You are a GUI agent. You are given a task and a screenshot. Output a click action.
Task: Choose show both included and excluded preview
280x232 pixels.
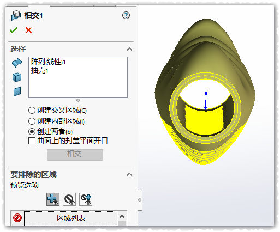tap(86, 199)
